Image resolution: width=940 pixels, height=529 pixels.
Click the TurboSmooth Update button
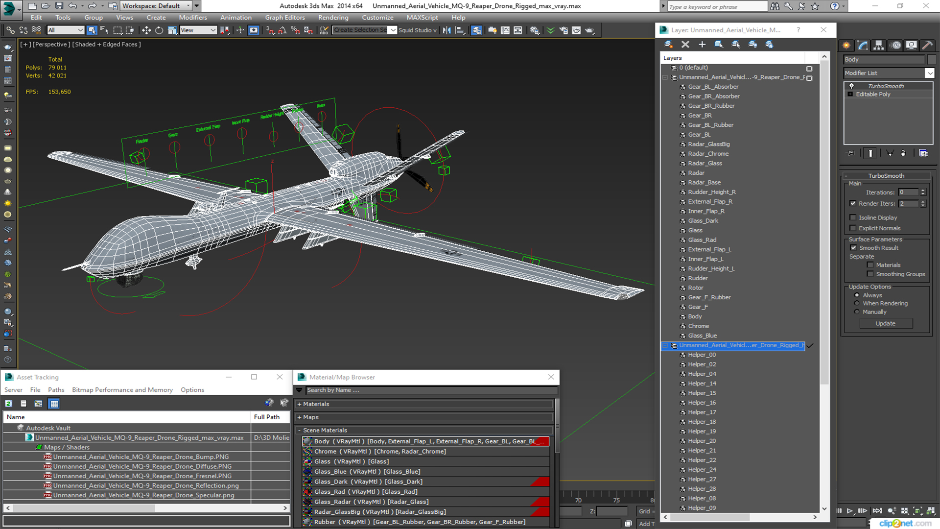(x=885, y=323)
